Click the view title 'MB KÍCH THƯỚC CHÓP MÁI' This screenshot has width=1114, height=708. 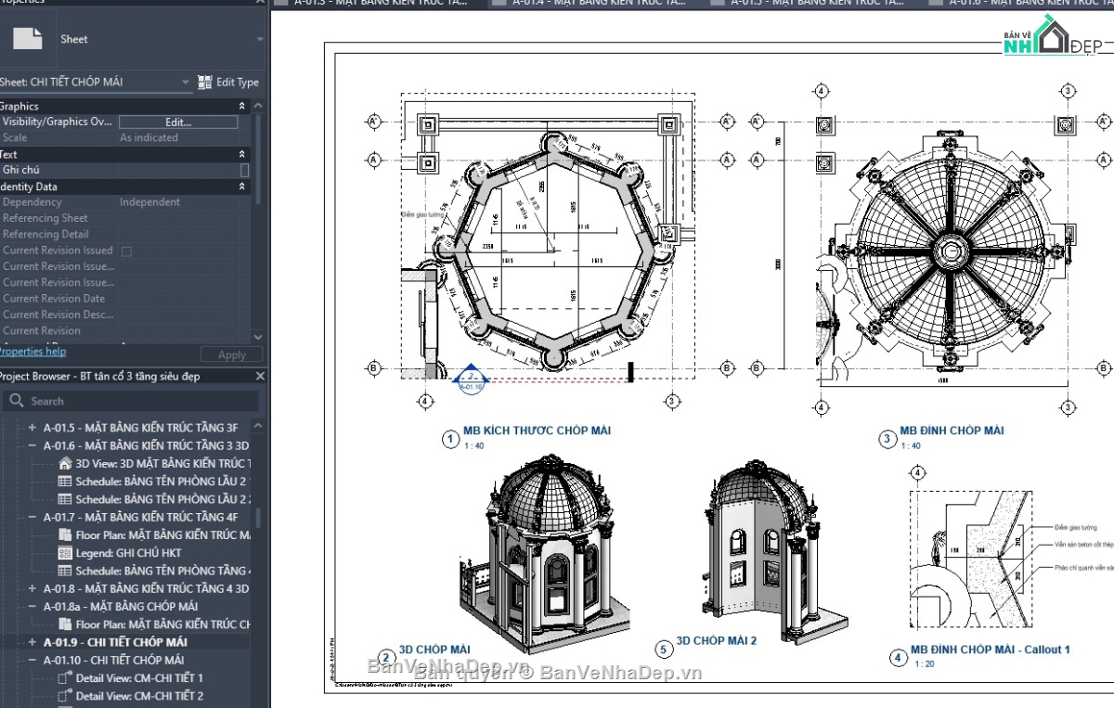click(x=537, y=431)
